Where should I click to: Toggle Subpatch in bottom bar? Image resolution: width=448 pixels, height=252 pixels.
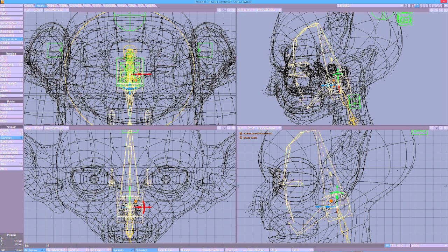pos(146,250)
